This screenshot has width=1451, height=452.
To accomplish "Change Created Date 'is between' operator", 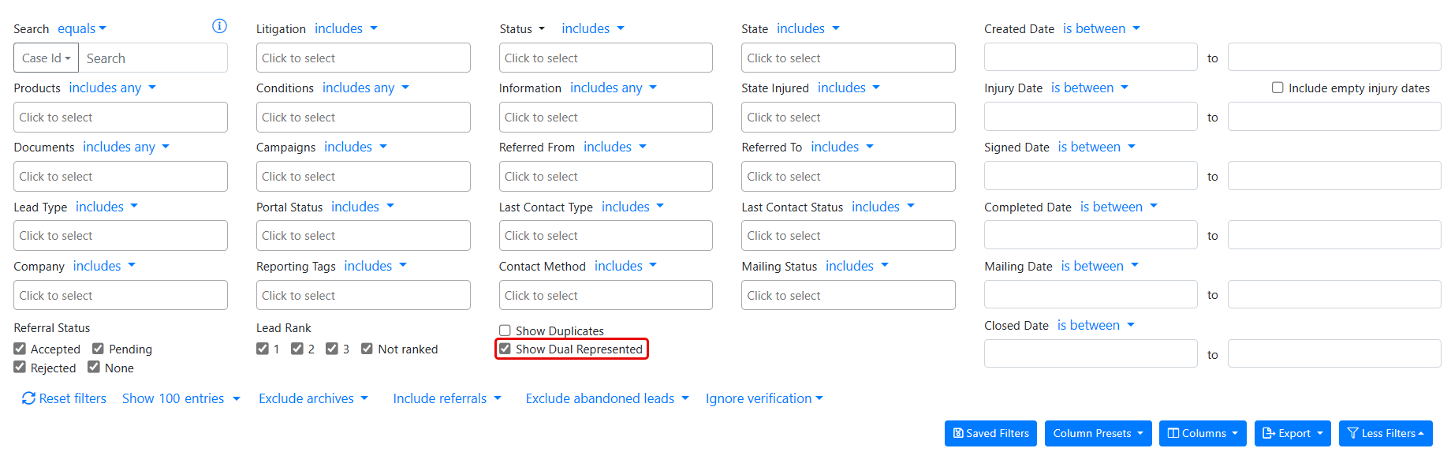I will (1101, 28).
